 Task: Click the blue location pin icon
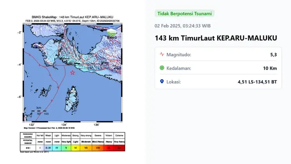click(162, 82)
